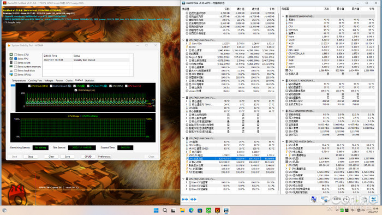Toggle CPU Package (W) graph checkbox
This screenshot has height=215, width=382.
(x=75, y=90)
